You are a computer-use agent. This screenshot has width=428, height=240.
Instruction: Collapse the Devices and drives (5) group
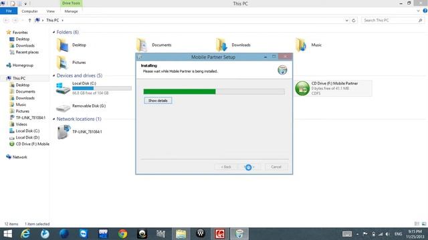(x=53, y=75)
